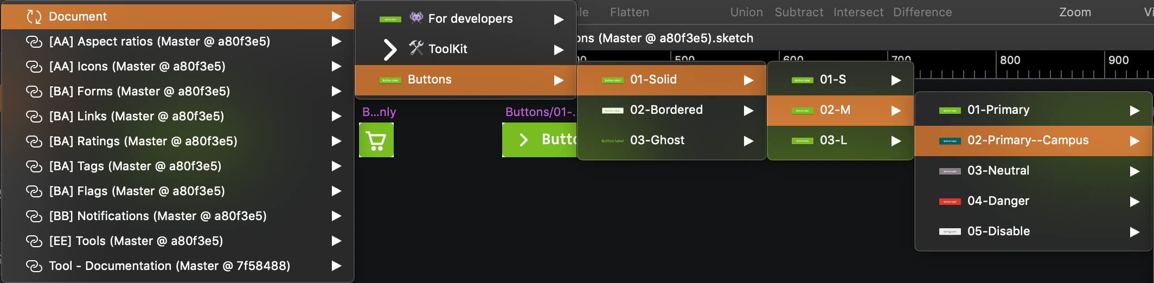1154x283 pixels.
Task: Click the link icon beside [AA] Icons library
Action: click(34, 67)
